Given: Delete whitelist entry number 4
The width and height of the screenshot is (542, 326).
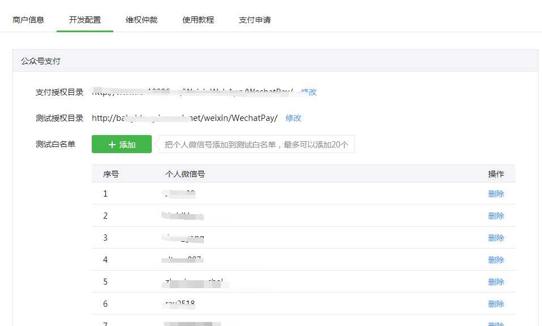Looking at the screenshot, I should [x=496, y=260].
